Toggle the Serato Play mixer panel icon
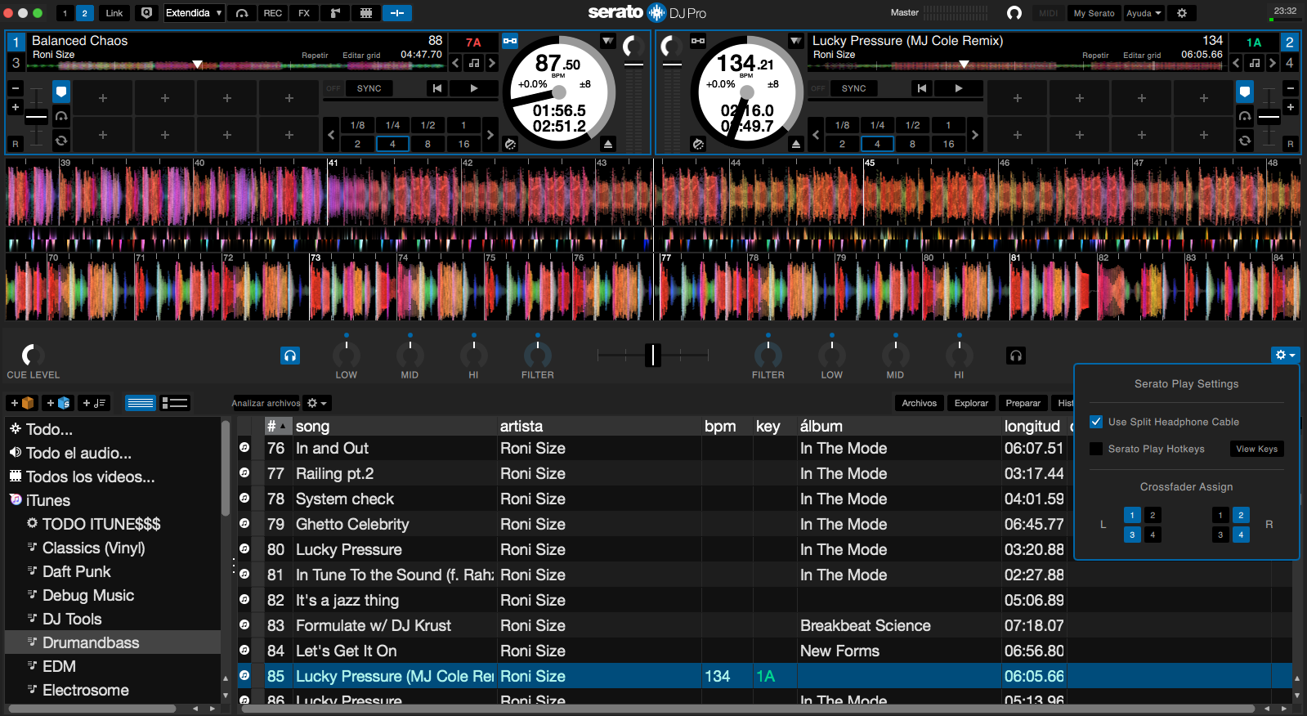Screen dimensions: 1307x716 pyautogui.click(x=397, y=13)
